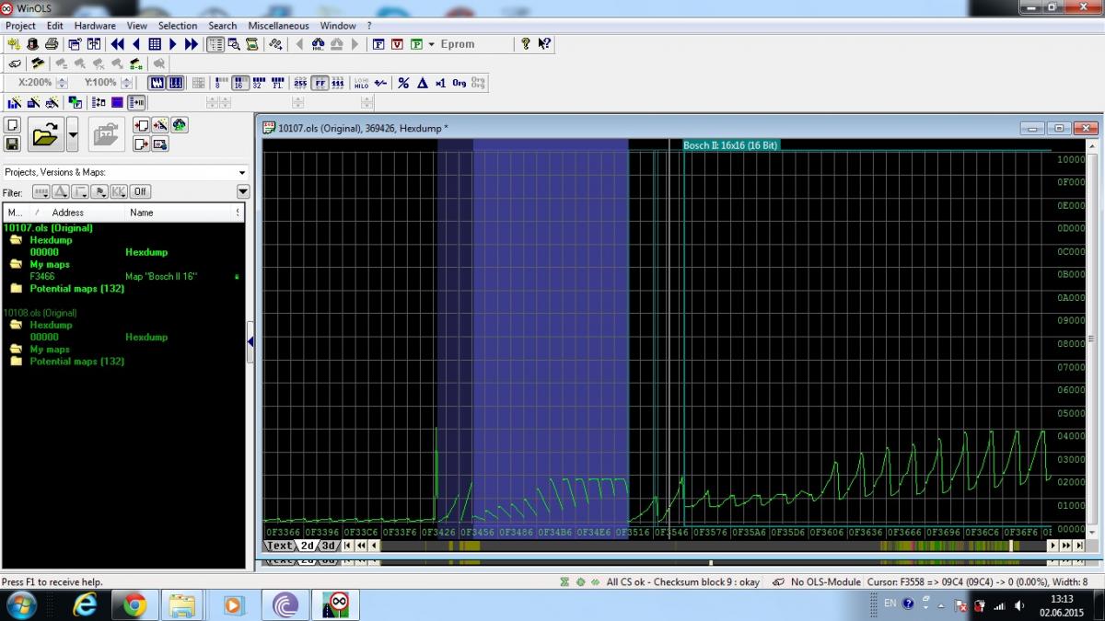Select the Map "Bosch II 16" entry
The width and height of the screenshot is (1105, 621).
click(x=161, y=276)
